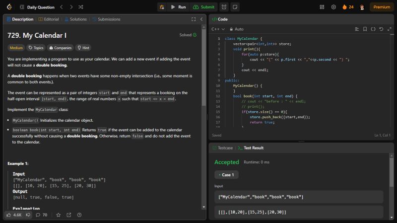Switch to the Description tab

tap(20, 19)
